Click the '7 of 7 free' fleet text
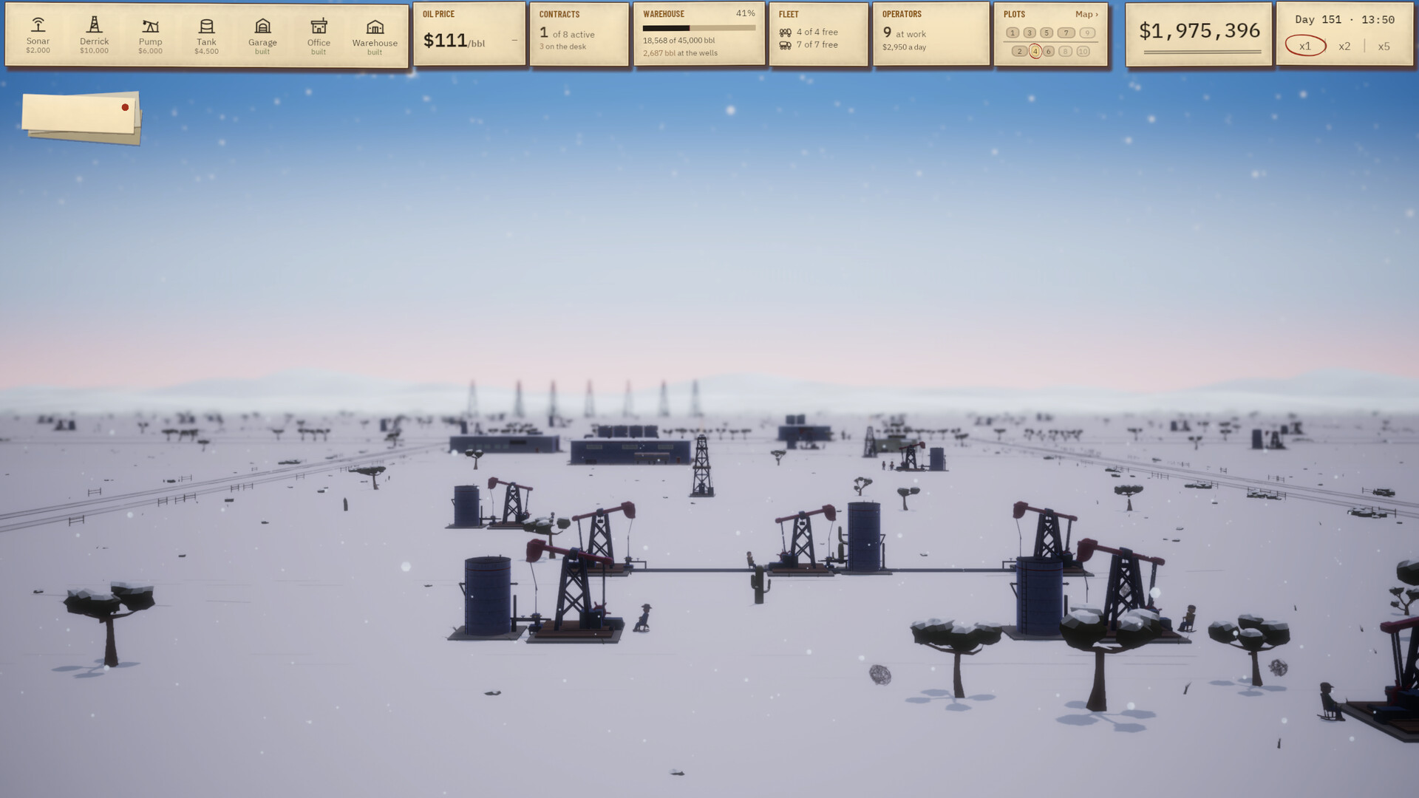1419x798 pixels. 817,45
